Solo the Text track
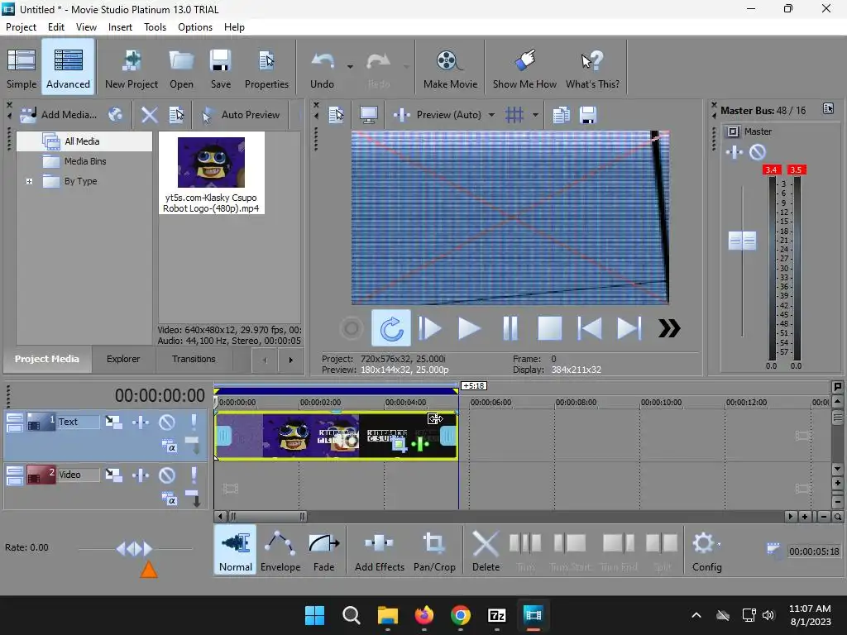This screenshot has width=847, height=635. coord(194,422)
